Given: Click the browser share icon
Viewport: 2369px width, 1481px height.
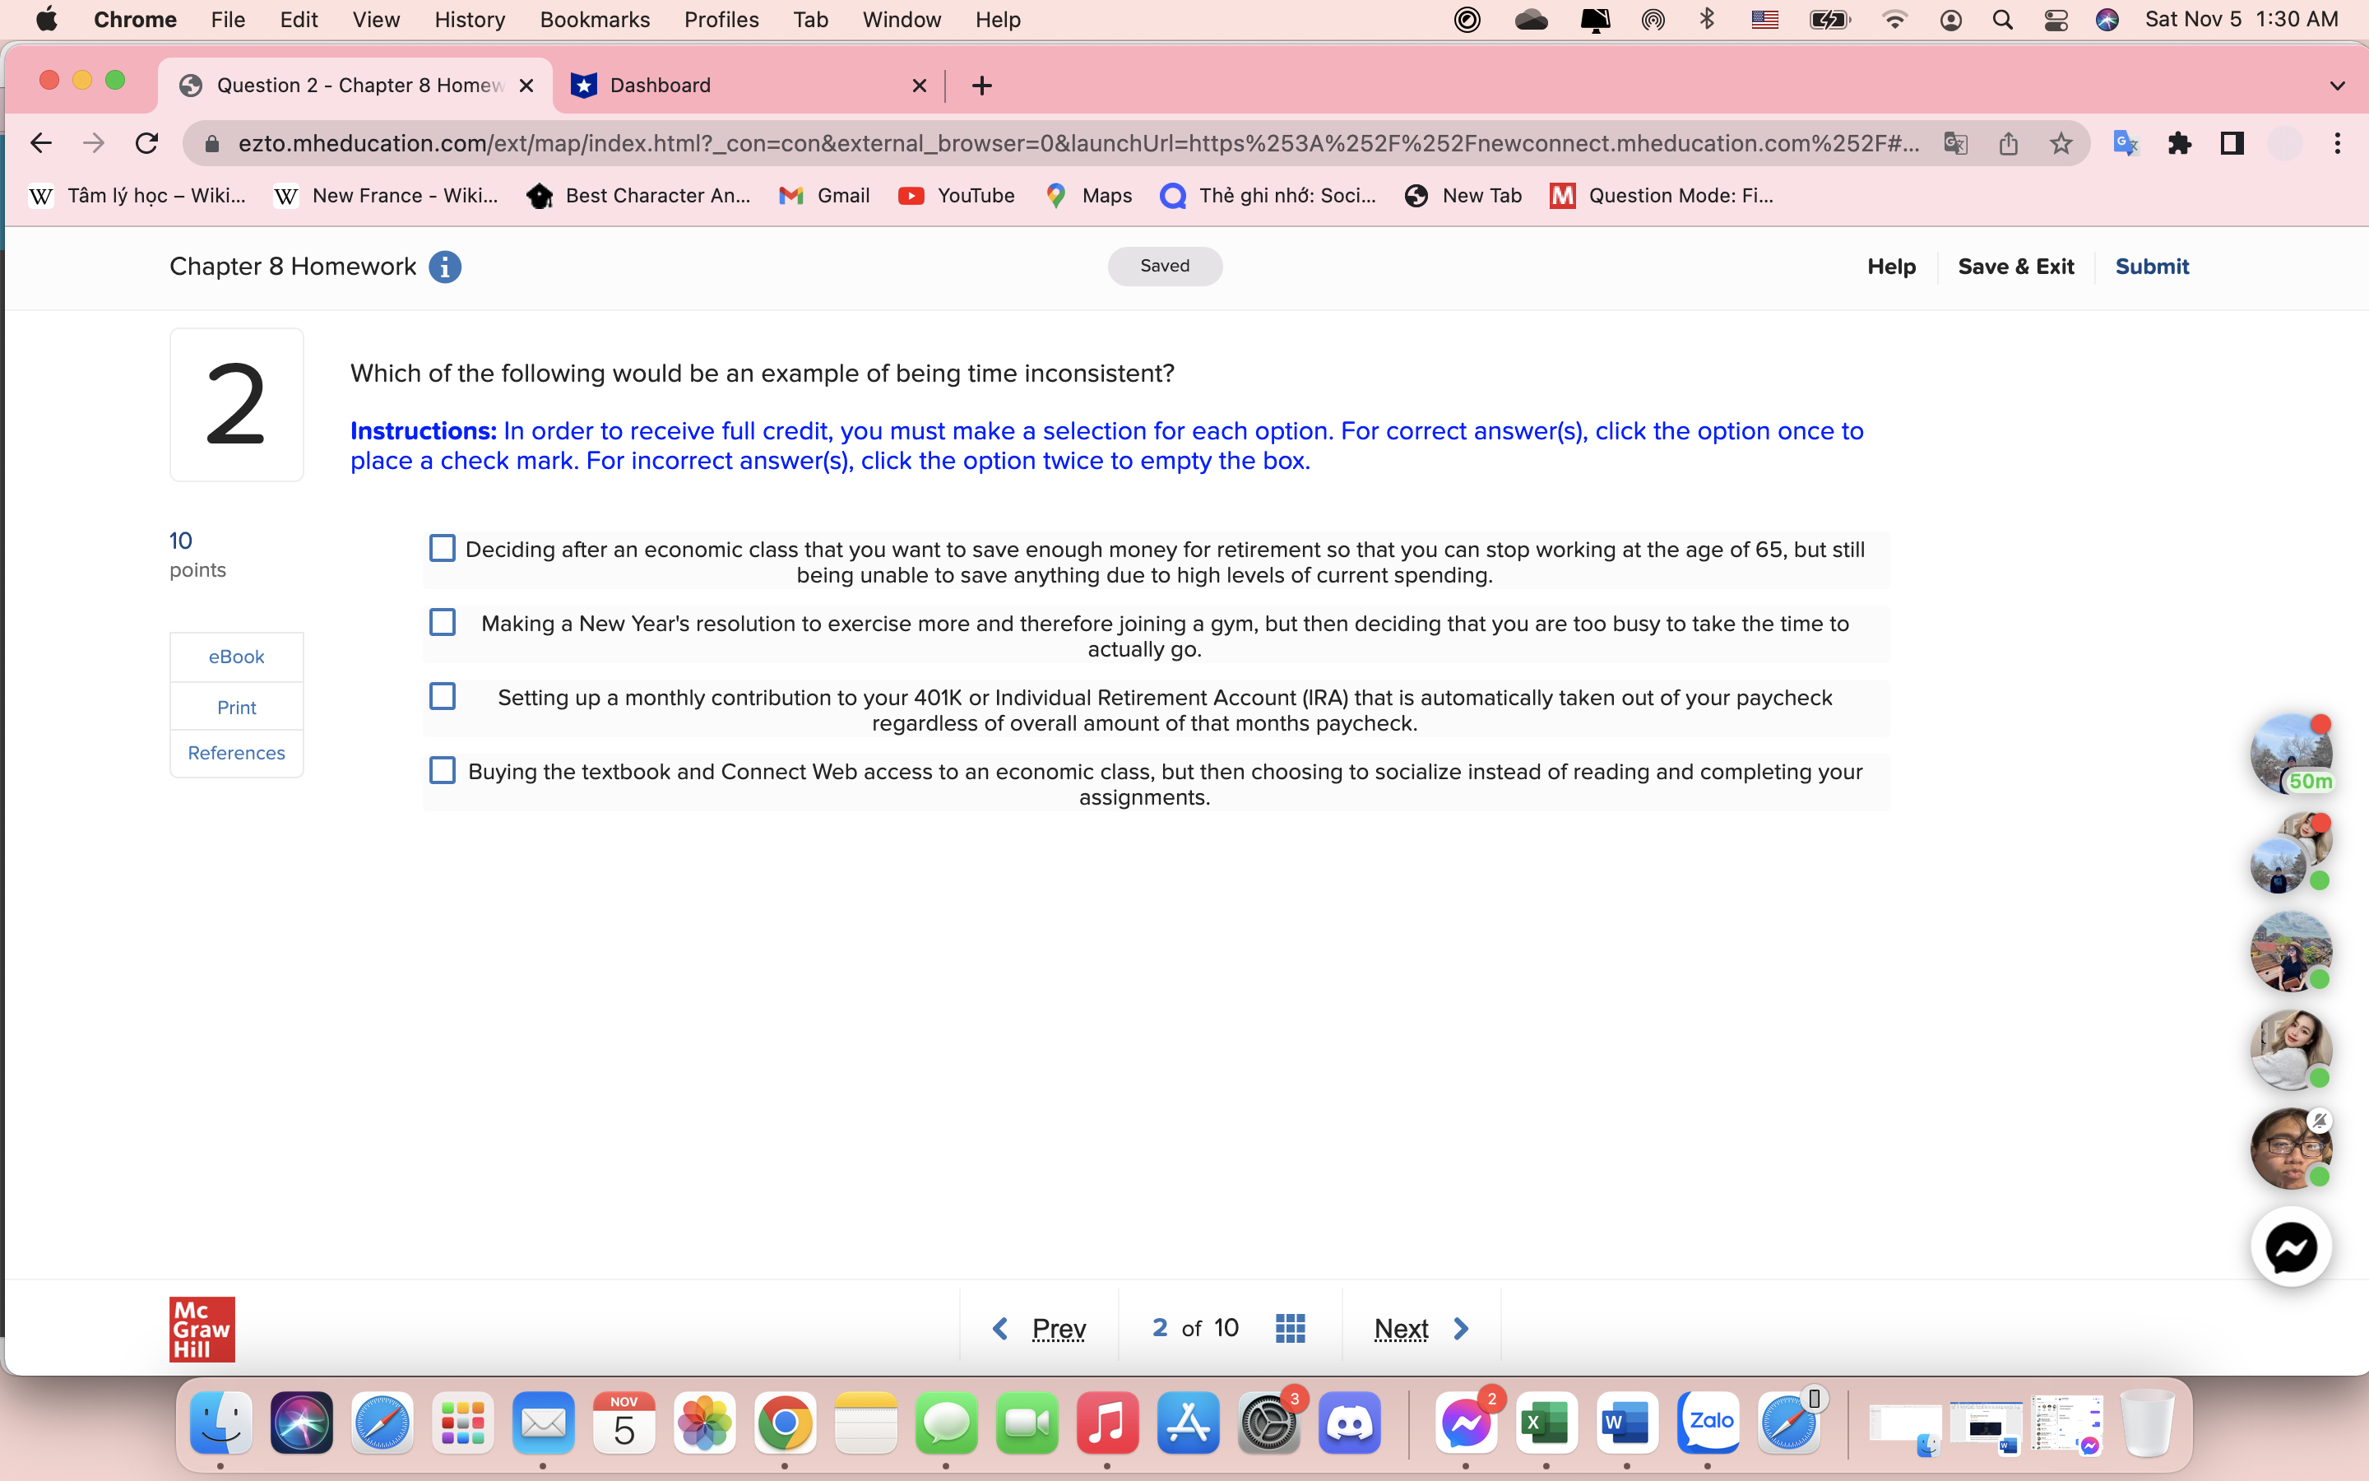Looking at the screenshot, I should (x=2009, y=143).
